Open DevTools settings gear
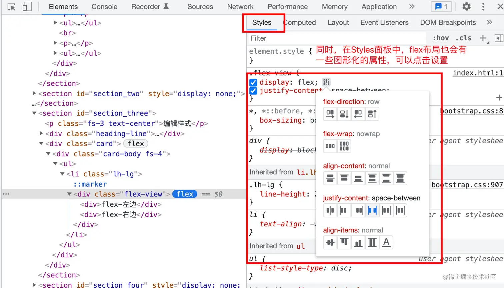Image resolution: width=504 pixels, height=288 pixels. click(x=466, y=6)
